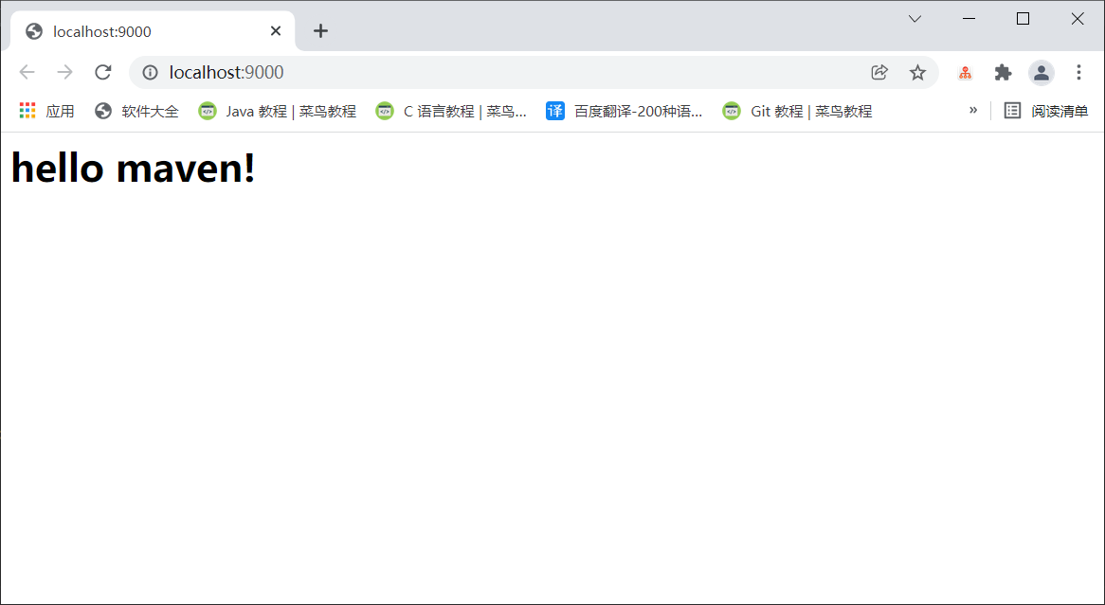Reload the localhost:9000 page
1105x605 pixels.
coord(103,72)
